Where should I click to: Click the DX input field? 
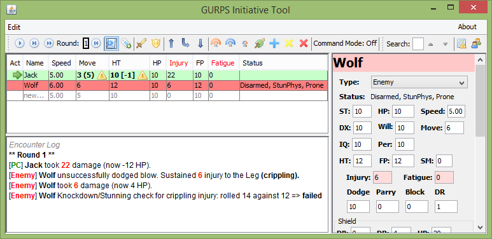click(363, 128)
